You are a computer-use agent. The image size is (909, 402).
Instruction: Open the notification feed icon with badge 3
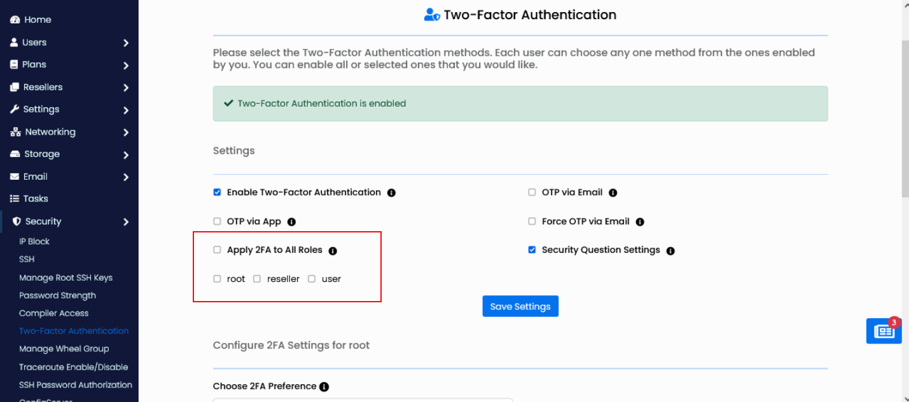[884, 330]
